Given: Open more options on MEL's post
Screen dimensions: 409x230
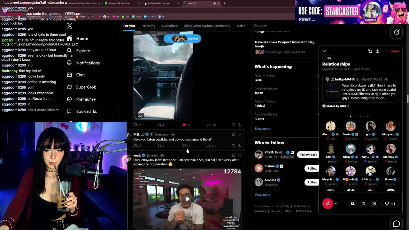Looking at the screenshot, I should tap(239, 134).
